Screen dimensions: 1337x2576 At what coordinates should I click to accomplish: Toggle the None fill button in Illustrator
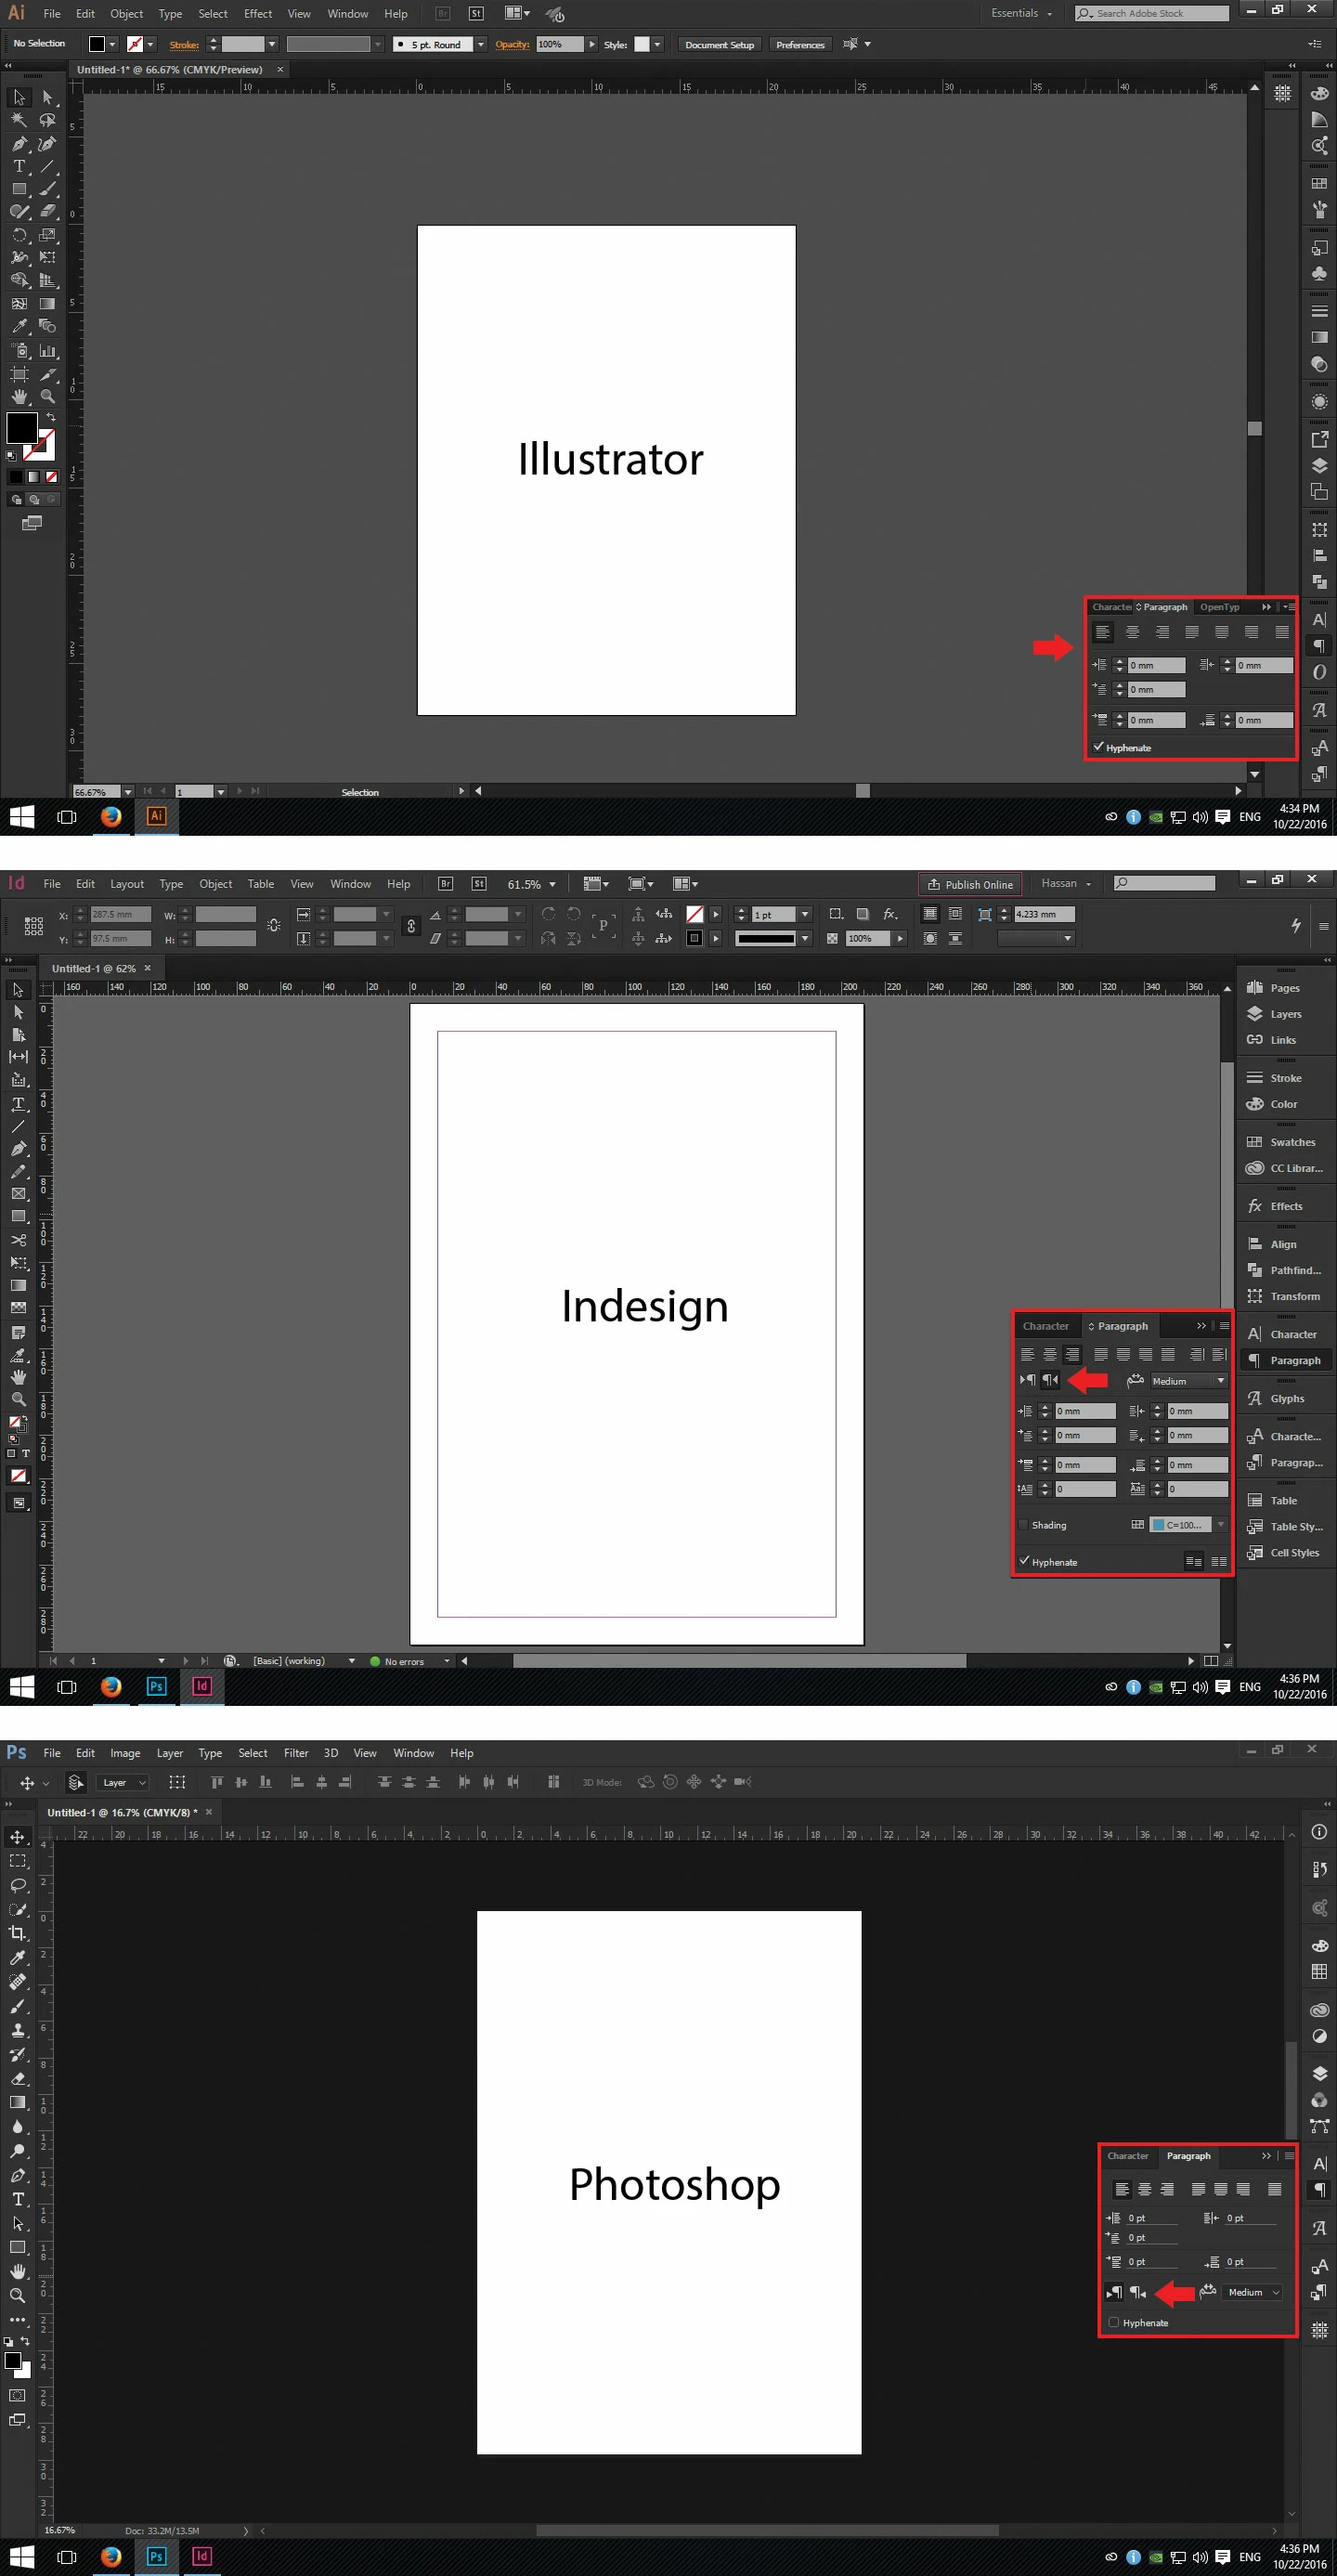coord(51,477)
